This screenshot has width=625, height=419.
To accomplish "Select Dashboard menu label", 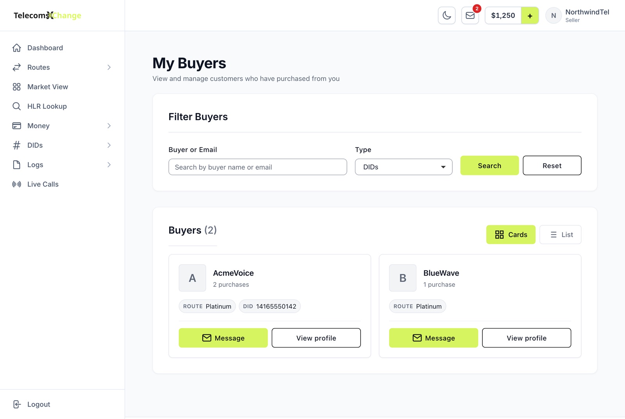I will pos(45,48).
